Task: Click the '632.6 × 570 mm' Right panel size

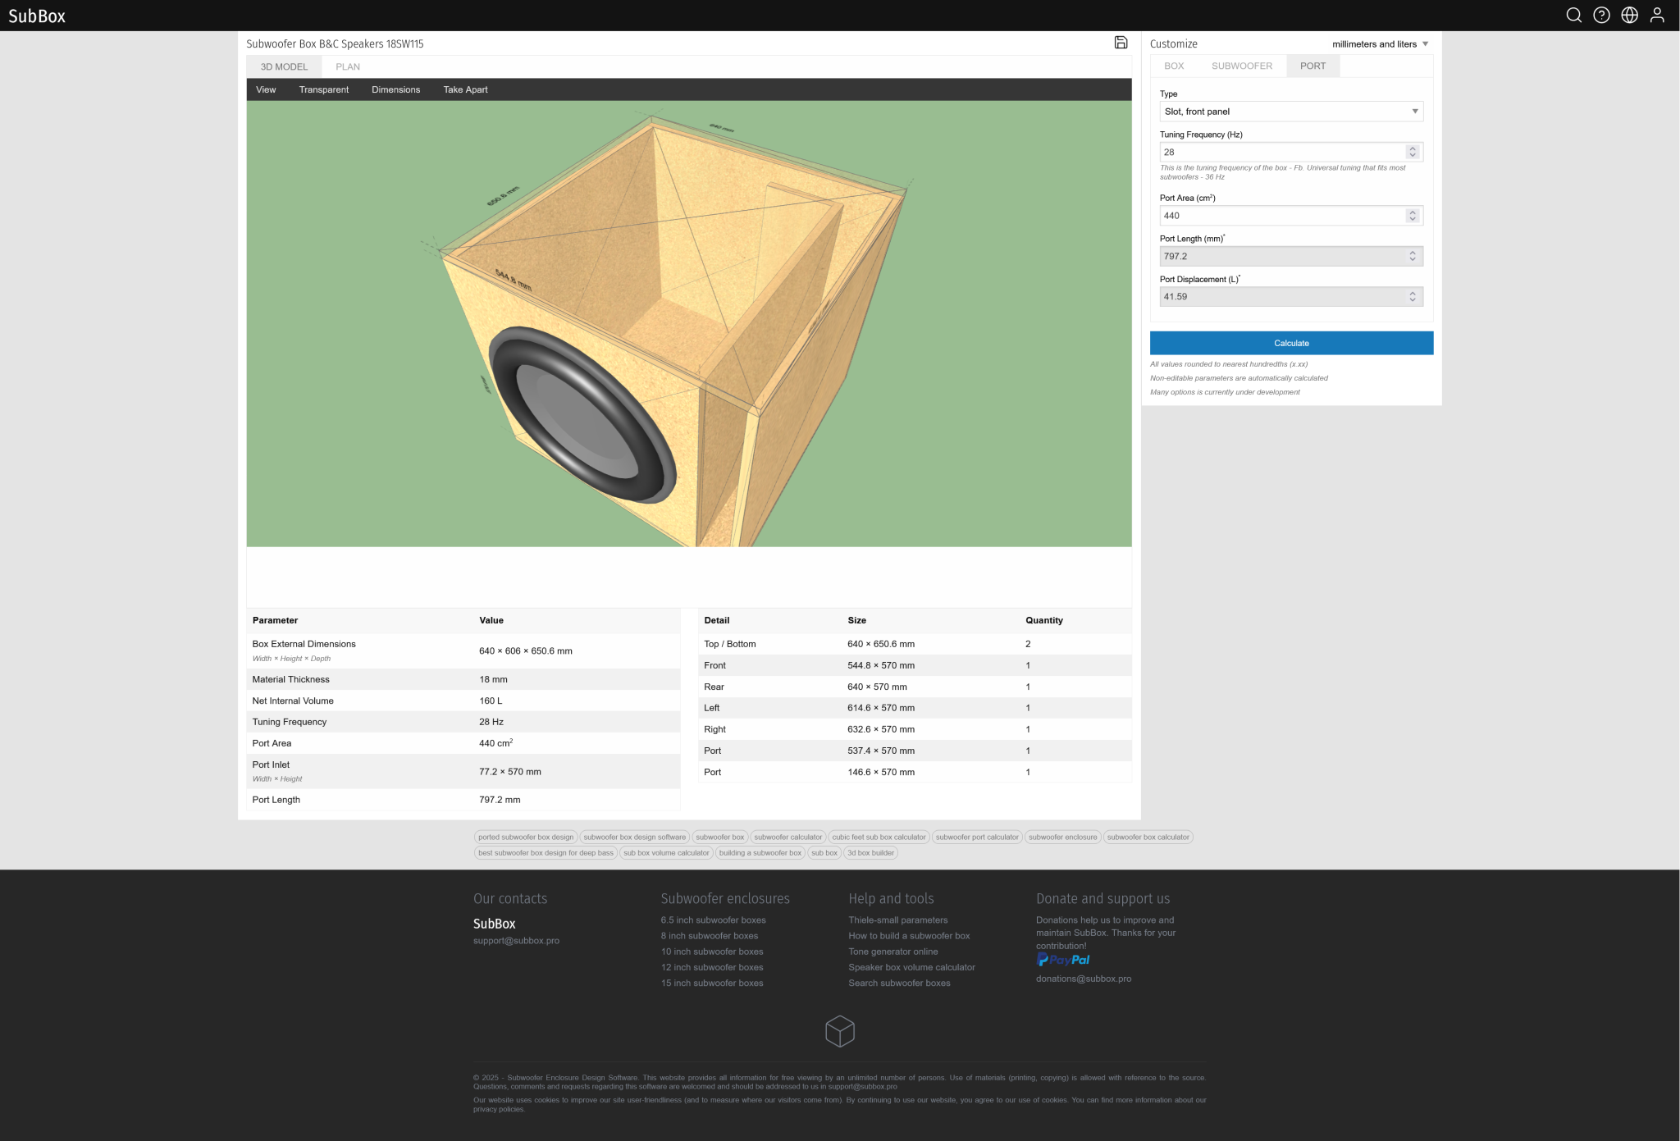Action: [x=881, y=729]
